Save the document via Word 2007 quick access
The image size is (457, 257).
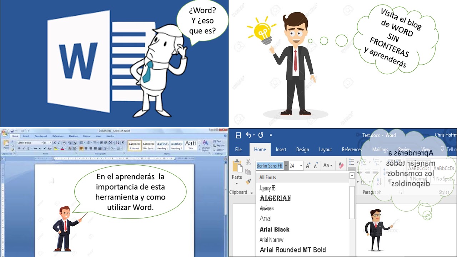point(12,131)
